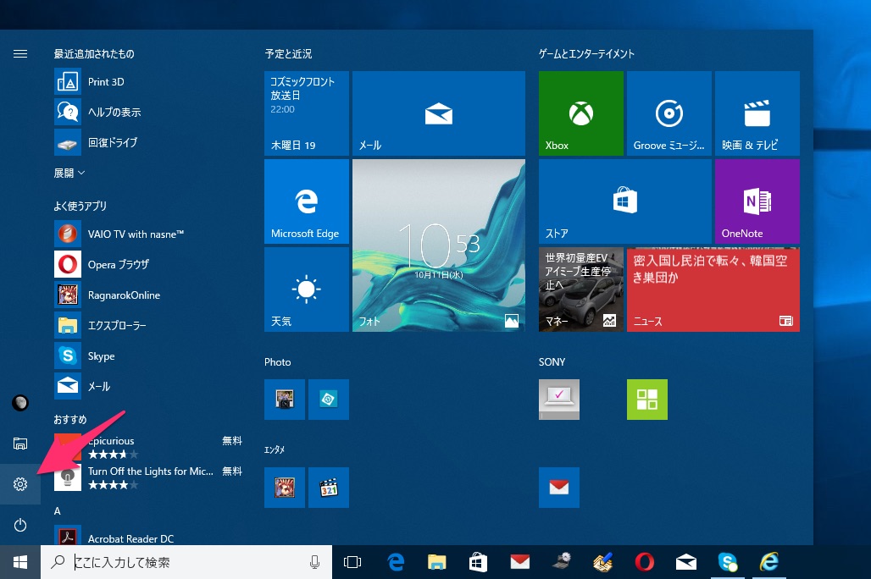Click the letter A group header

coord(58,511)
